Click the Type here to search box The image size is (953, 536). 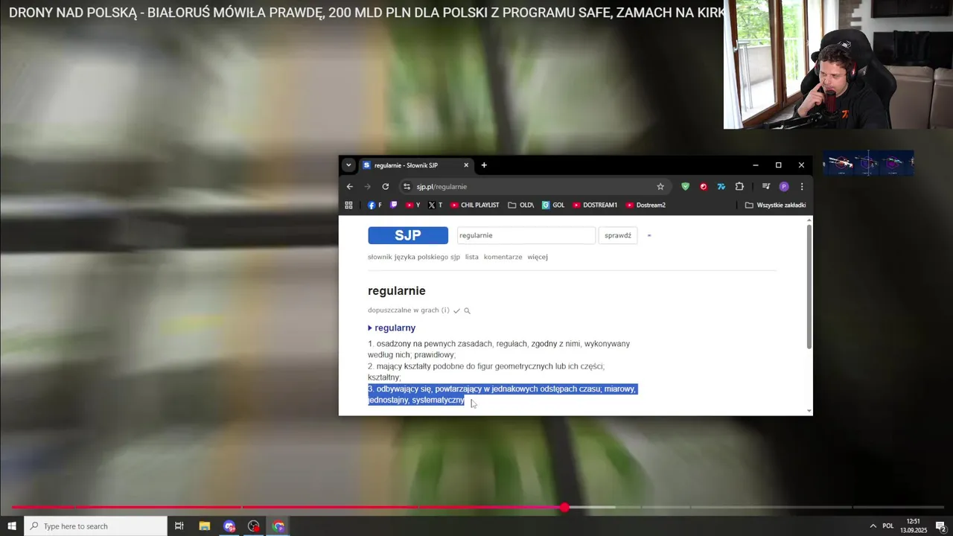(x=95, y=526)
